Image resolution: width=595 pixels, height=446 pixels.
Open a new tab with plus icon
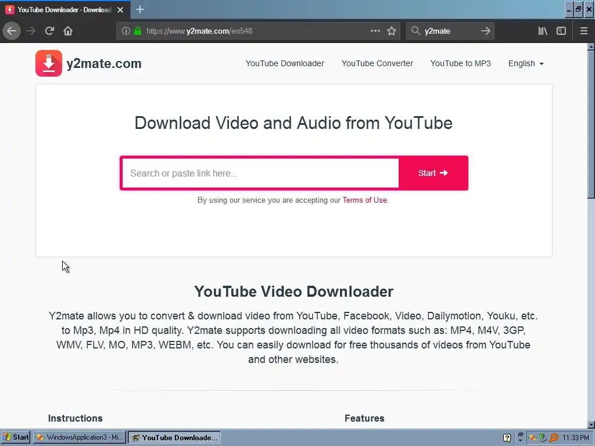click(140, 9)
